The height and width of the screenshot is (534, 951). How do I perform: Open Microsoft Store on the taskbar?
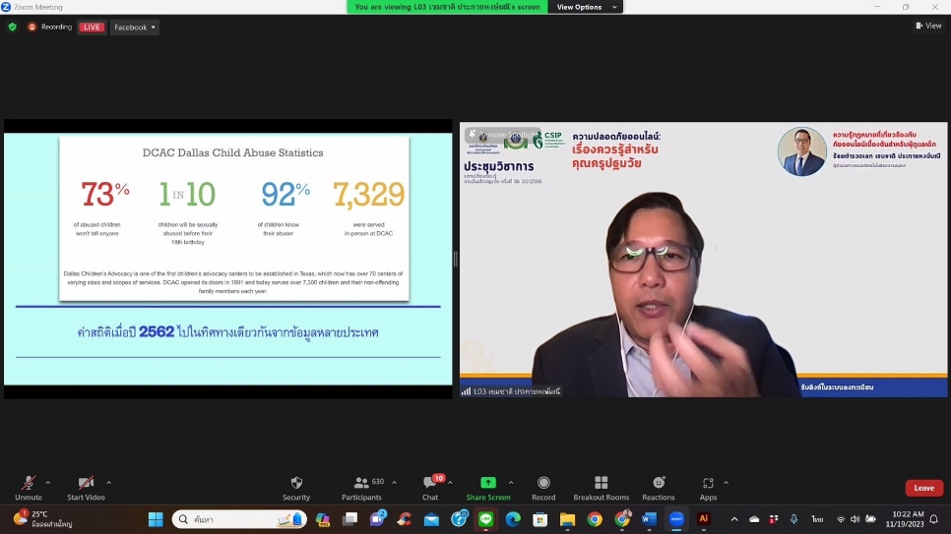pyautogui.click(x=539, y=519)
